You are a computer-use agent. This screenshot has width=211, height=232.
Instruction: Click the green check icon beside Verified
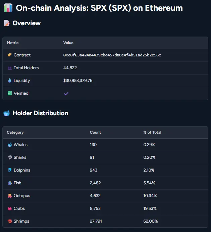click(x=10, y=93)
